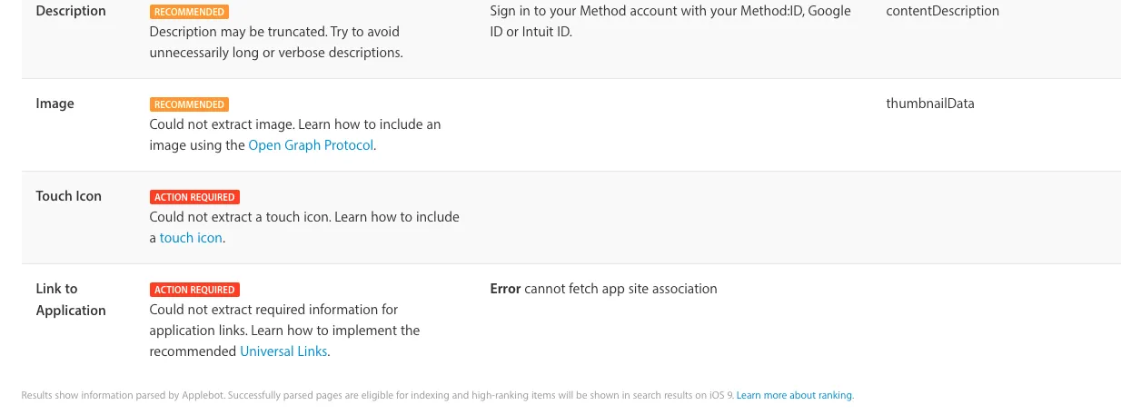Select the Description row heading
This screenshot has height=415, width=1121.
(71, 12)
